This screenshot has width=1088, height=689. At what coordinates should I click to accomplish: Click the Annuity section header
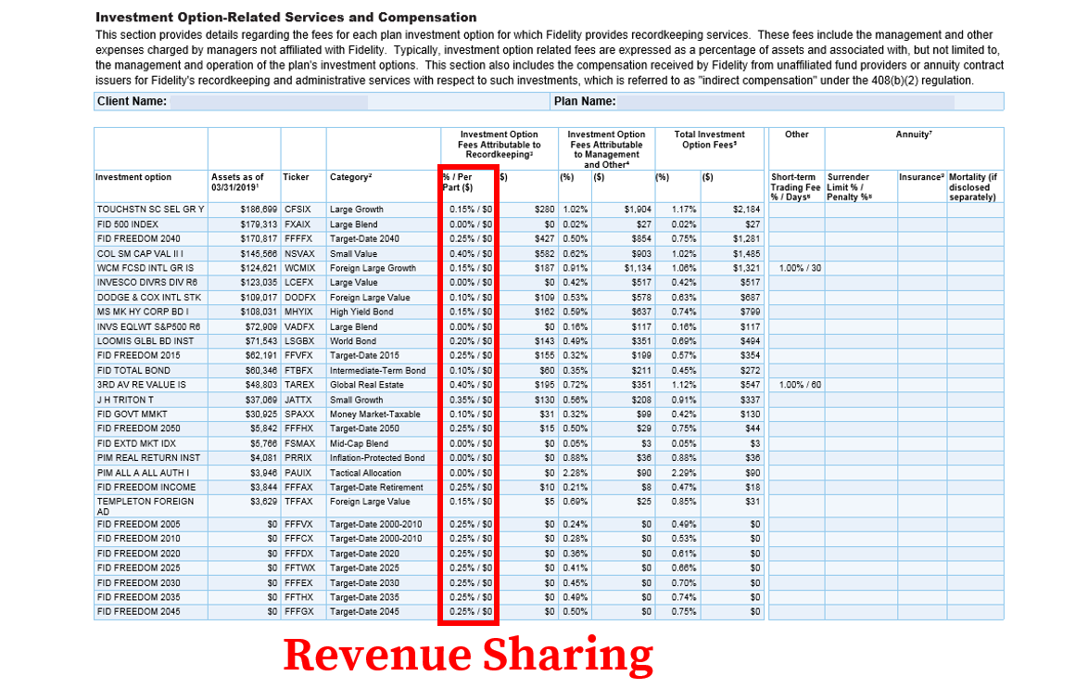(914, 134)
